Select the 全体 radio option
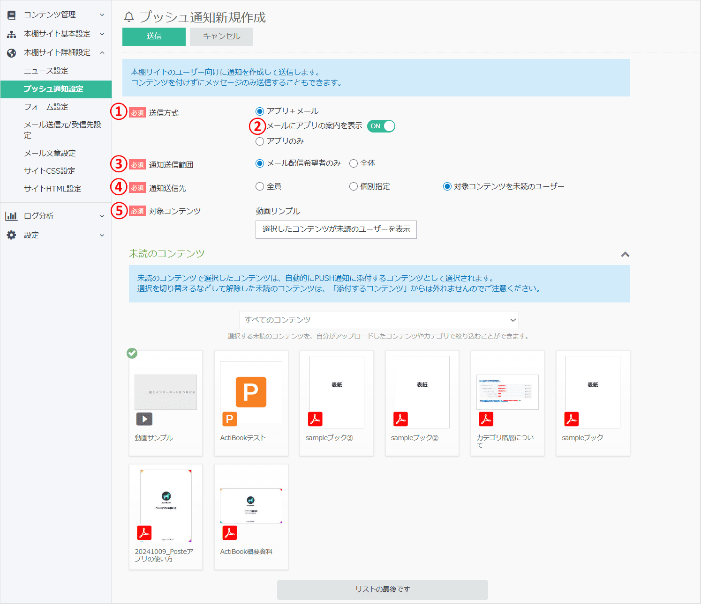 [x=354, y=163]
